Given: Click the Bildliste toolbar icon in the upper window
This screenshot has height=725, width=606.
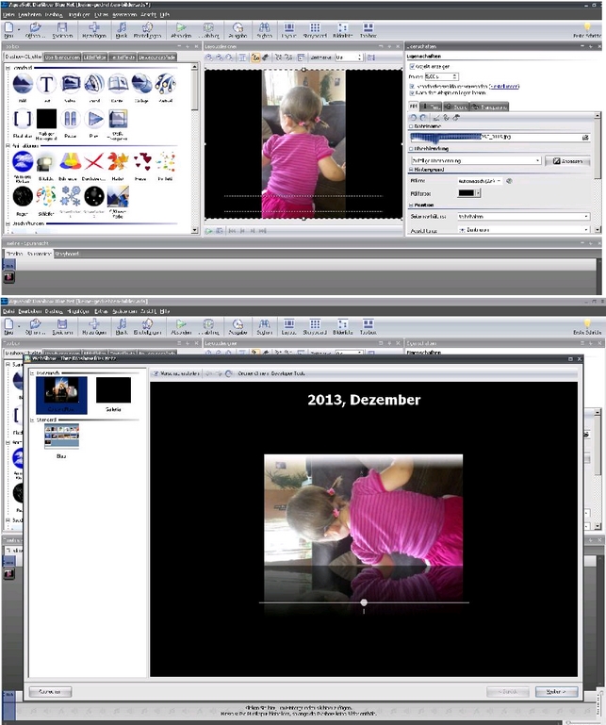Looking at the screenshot, I should point(341,29).
